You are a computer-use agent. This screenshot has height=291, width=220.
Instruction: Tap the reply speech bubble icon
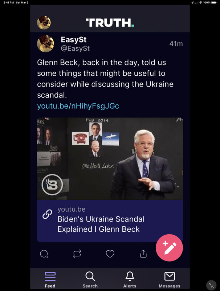pyautogui.click(x=44, y=254)
